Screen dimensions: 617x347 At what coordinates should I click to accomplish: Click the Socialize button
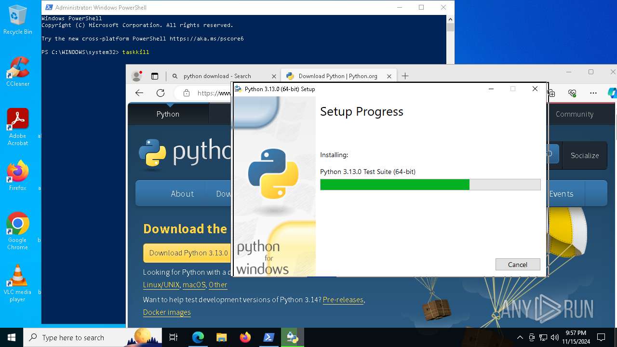[x=585, y=156]
